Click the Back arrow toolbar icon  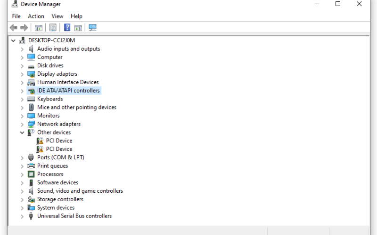14,28
